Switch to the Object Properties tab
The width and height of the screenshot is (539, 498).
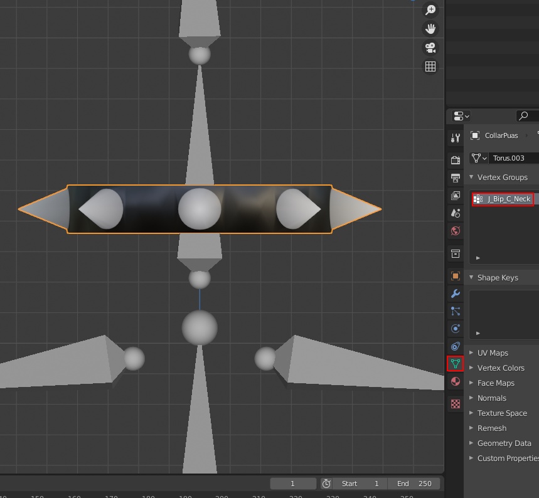click(x=455, y=275)
